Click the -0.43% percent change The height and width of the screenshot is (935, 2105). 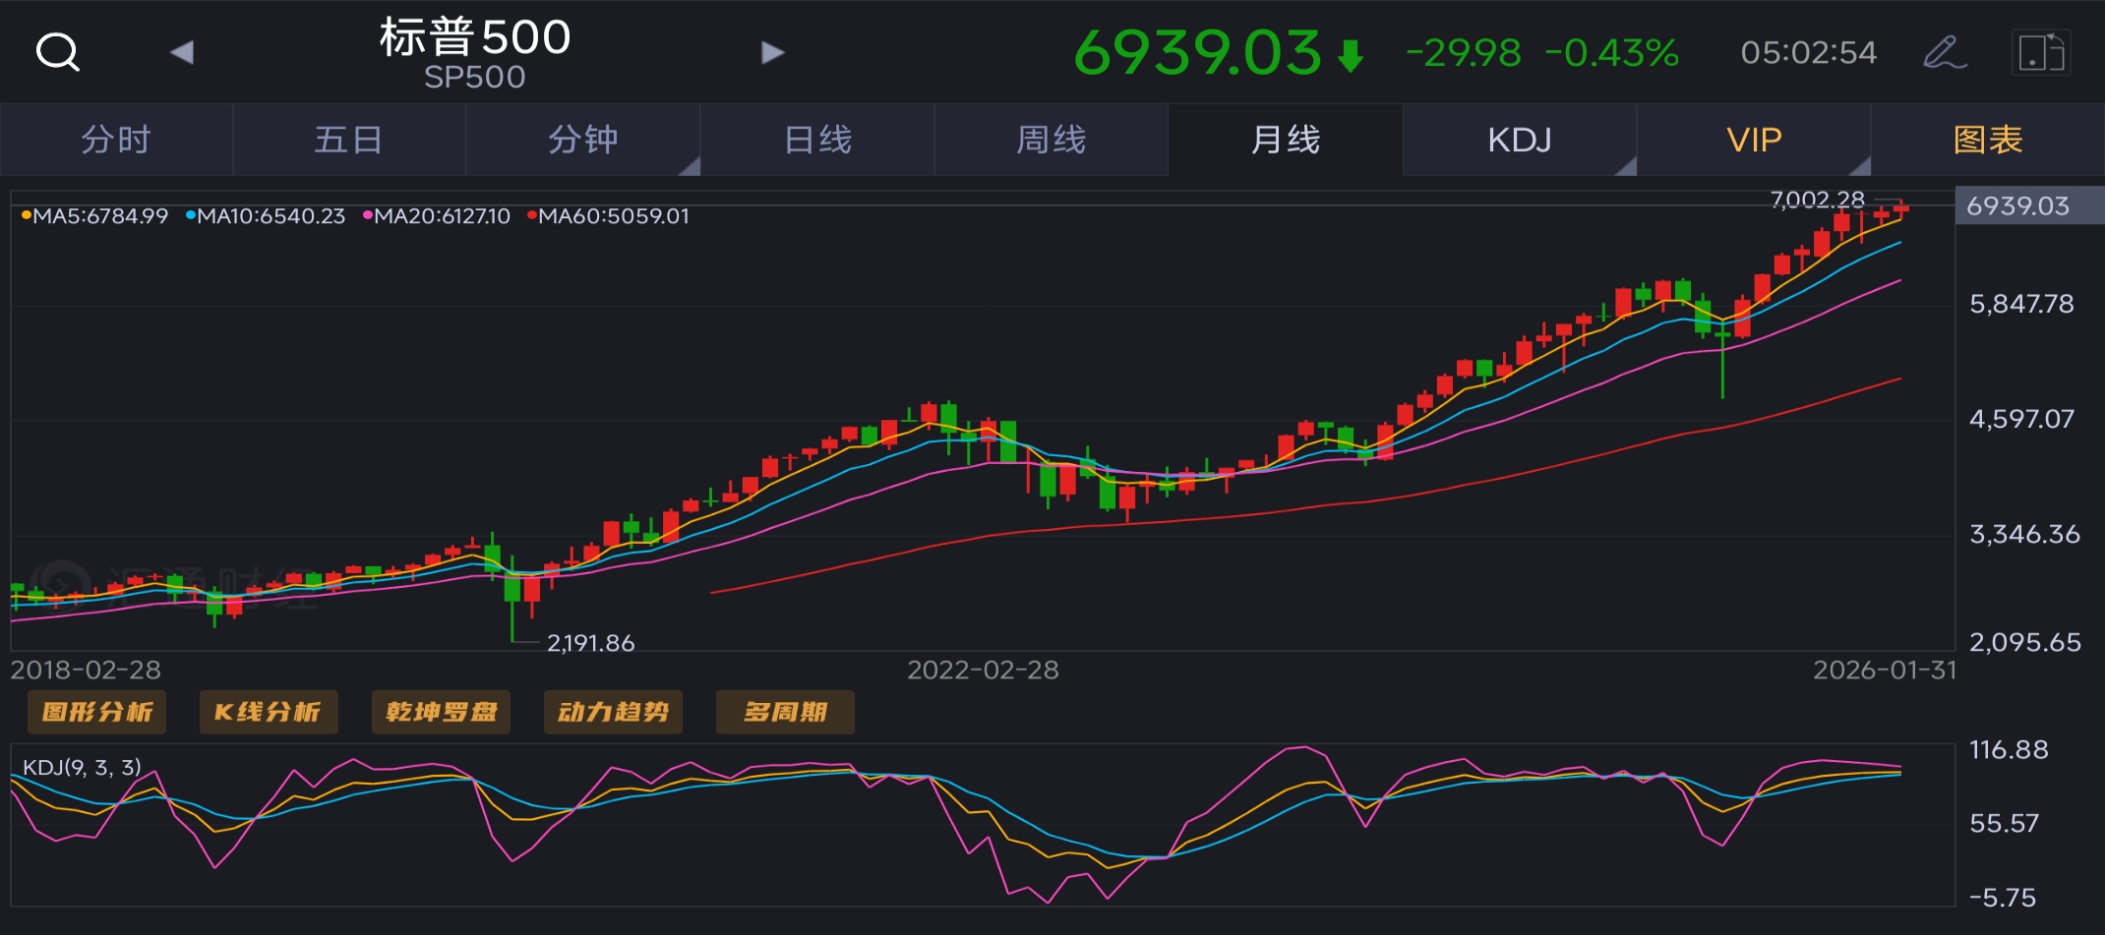pyautogui.click(x=1612, y=53)
